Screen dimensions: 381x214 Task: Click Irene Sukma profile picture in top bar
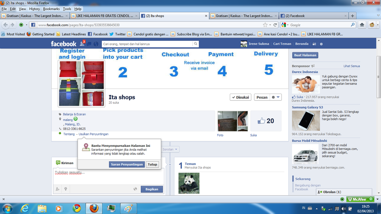point(244,44)
